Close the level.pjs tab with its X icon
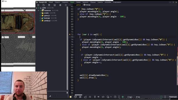The image size is (178, 100). (85, 5)
